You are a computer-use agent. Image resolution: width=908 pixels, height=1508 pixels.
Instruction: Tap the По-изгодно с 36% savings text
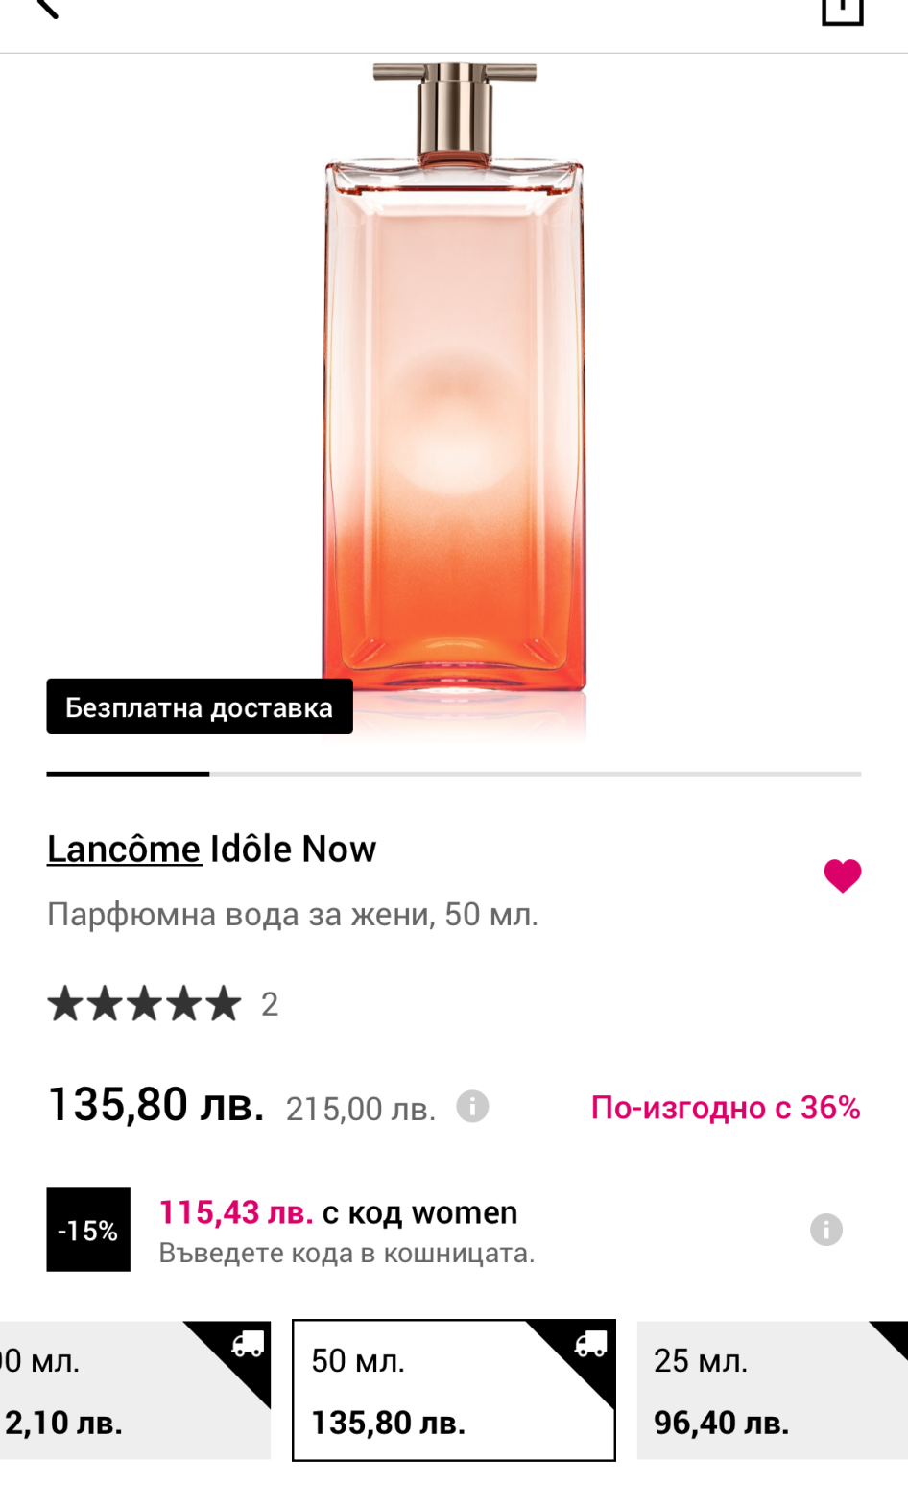point(725,1108)
